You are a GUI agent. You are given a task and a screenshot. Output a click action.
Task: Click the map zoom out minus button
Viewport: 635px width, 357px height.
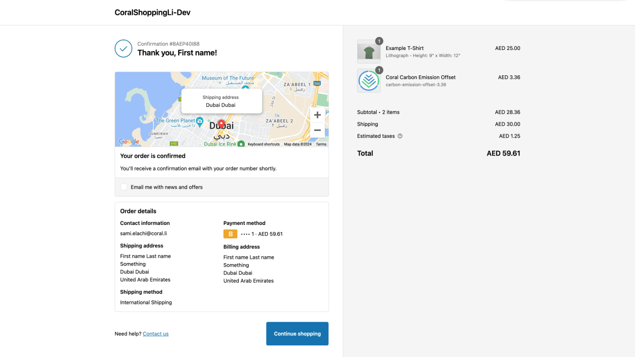317,130
